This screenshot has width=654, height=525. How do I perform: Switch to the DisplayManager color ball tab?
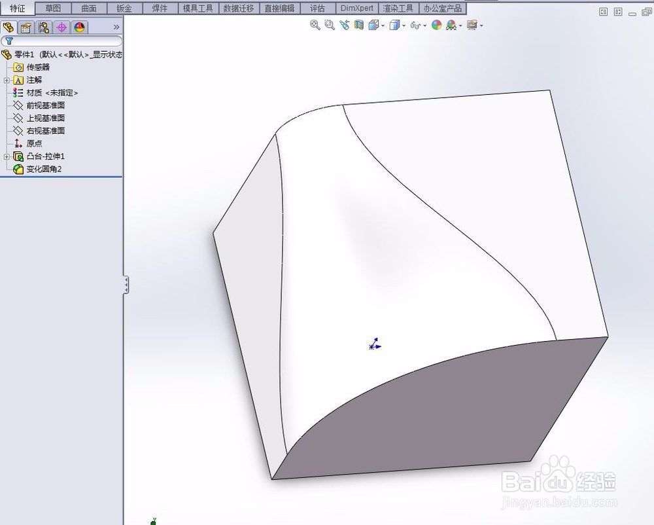point(79,27)
